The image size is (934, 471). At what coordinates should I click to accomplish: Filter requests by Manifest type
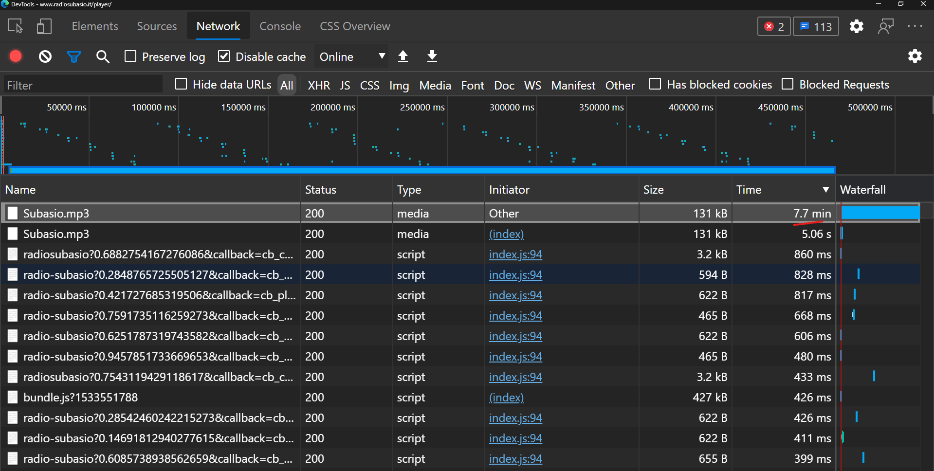[x=573, y=86]
